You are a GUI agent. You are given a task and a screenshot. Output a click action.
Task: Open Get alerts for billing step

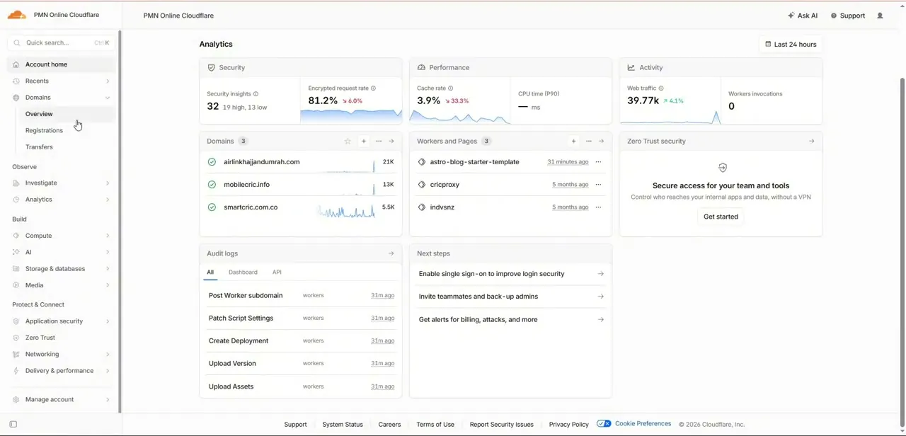tap(510, 320)
